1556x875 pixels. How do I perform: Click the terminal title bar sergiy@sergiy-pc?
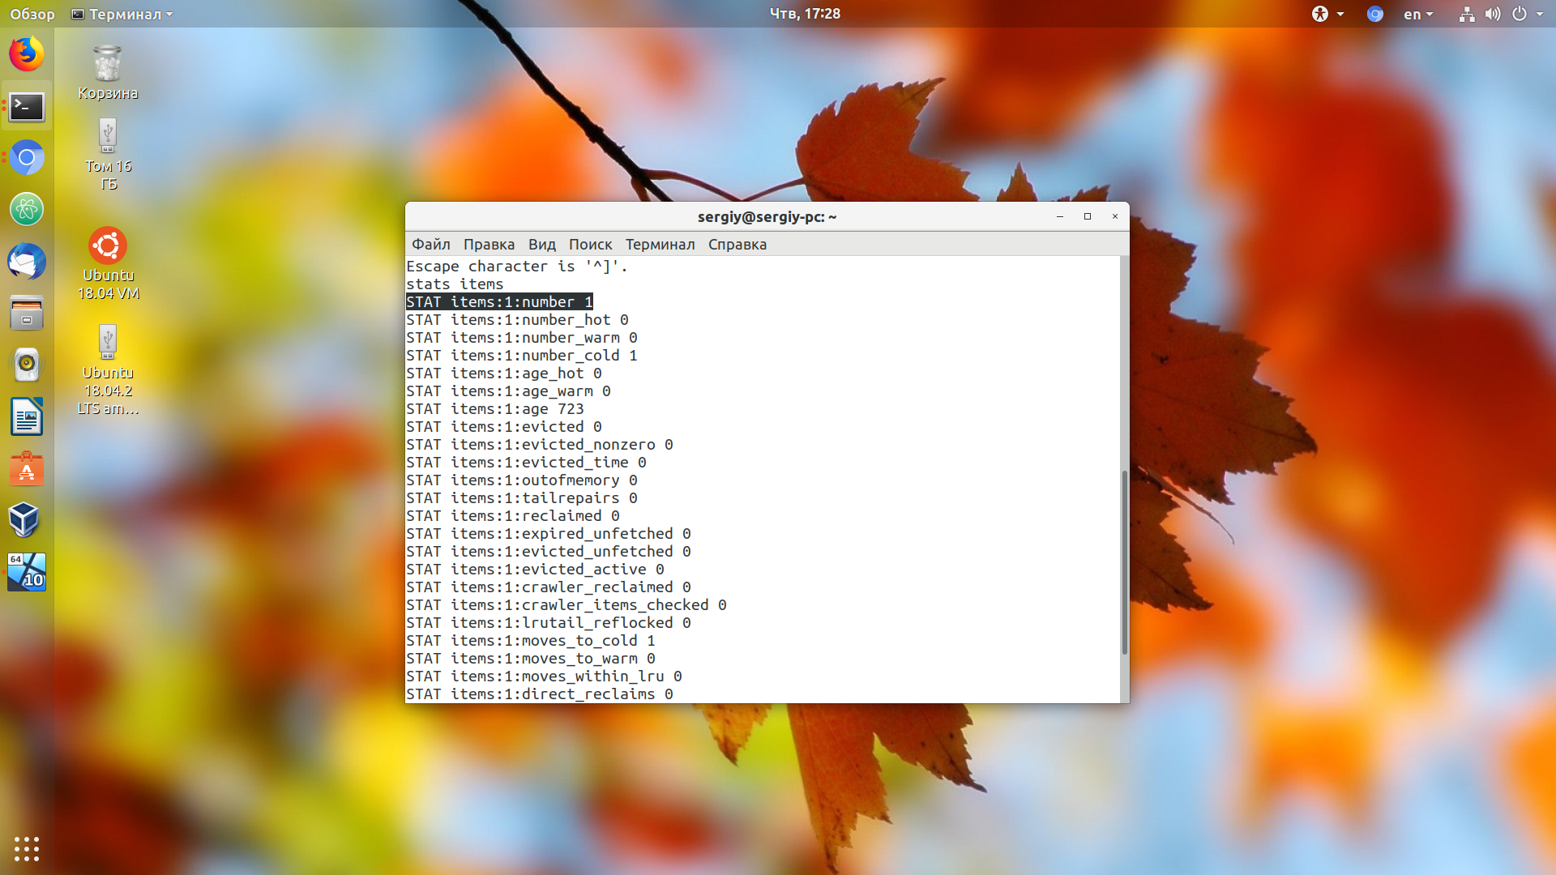pyautogui.click(x=767, y=216)
